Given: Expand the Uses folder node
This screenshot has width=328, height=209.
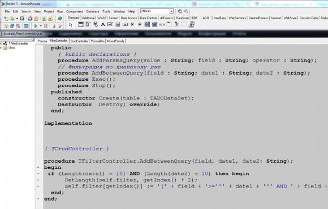Looking at the screenshot, I should 1,48.
